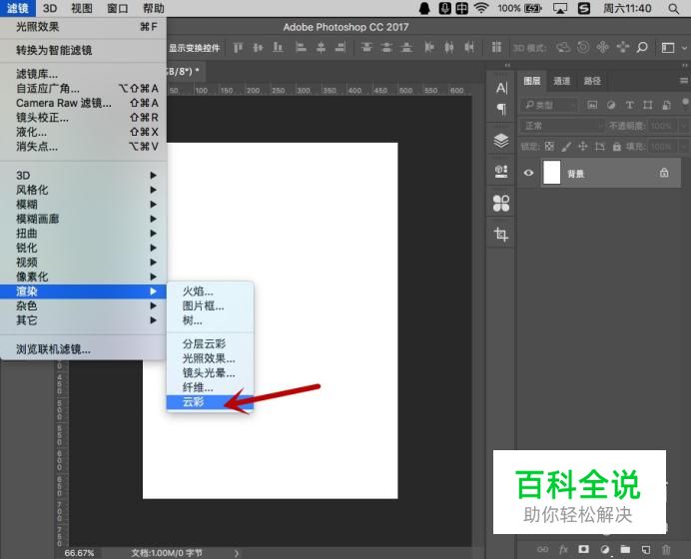The height and width of the screenshot is (559, 691).
Task: Open the Layers stack panel icon
Action: tap(501, 141)
